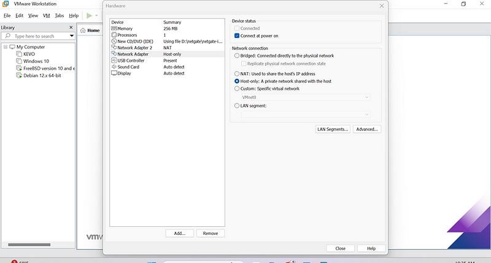Screen dimensions: 491x263
Task: Click the Processors device icon
Action: tap(114, 35)
